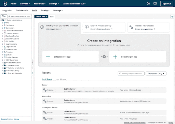Open the Create New dropdown

point(41,17)
